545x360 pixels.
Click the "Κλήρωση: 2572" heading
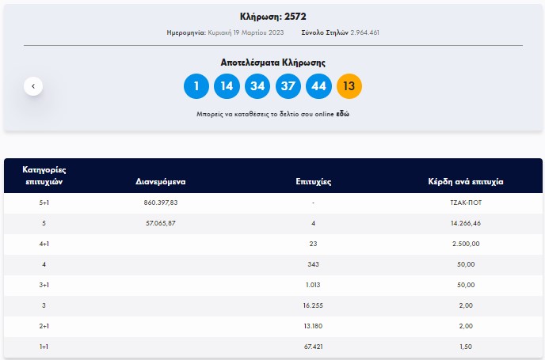click(272, 17)
